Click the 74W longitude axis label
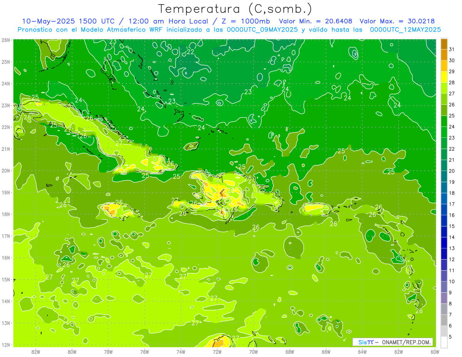 [x=181, y=352]
